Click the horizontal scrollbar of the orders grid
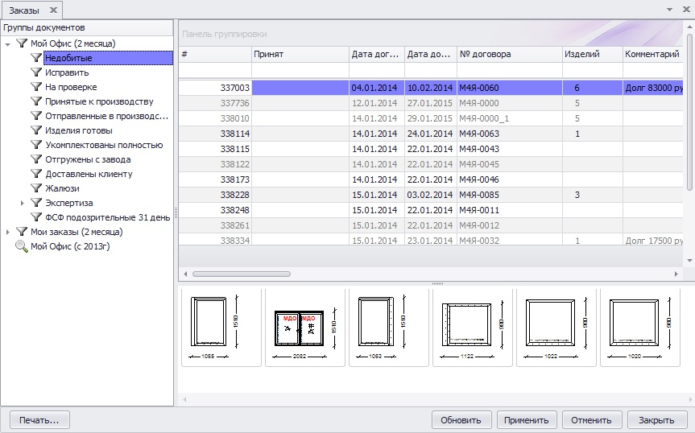The image size is (695, 433). [x=242, y=274]
